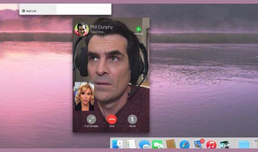Open Messages from the Dock
This screenshot has width=258, height=152.
coord(144,145)
